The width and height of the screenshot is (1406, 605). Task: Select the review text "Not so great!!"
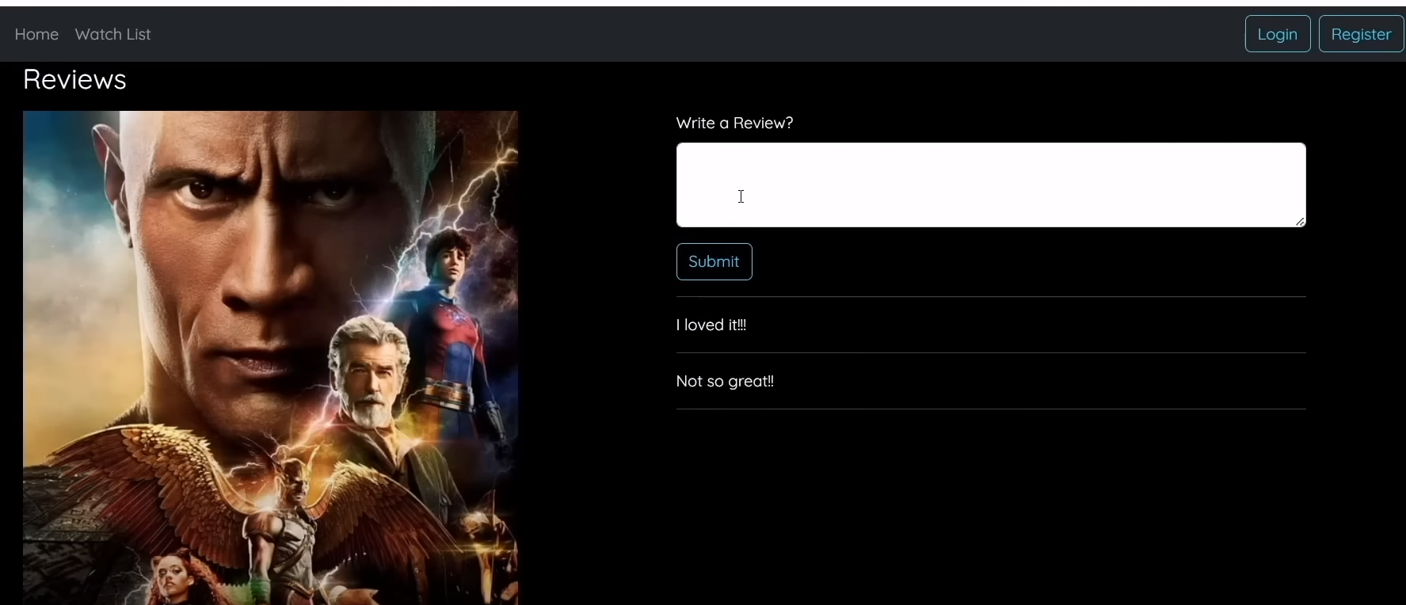click(725, 381)
